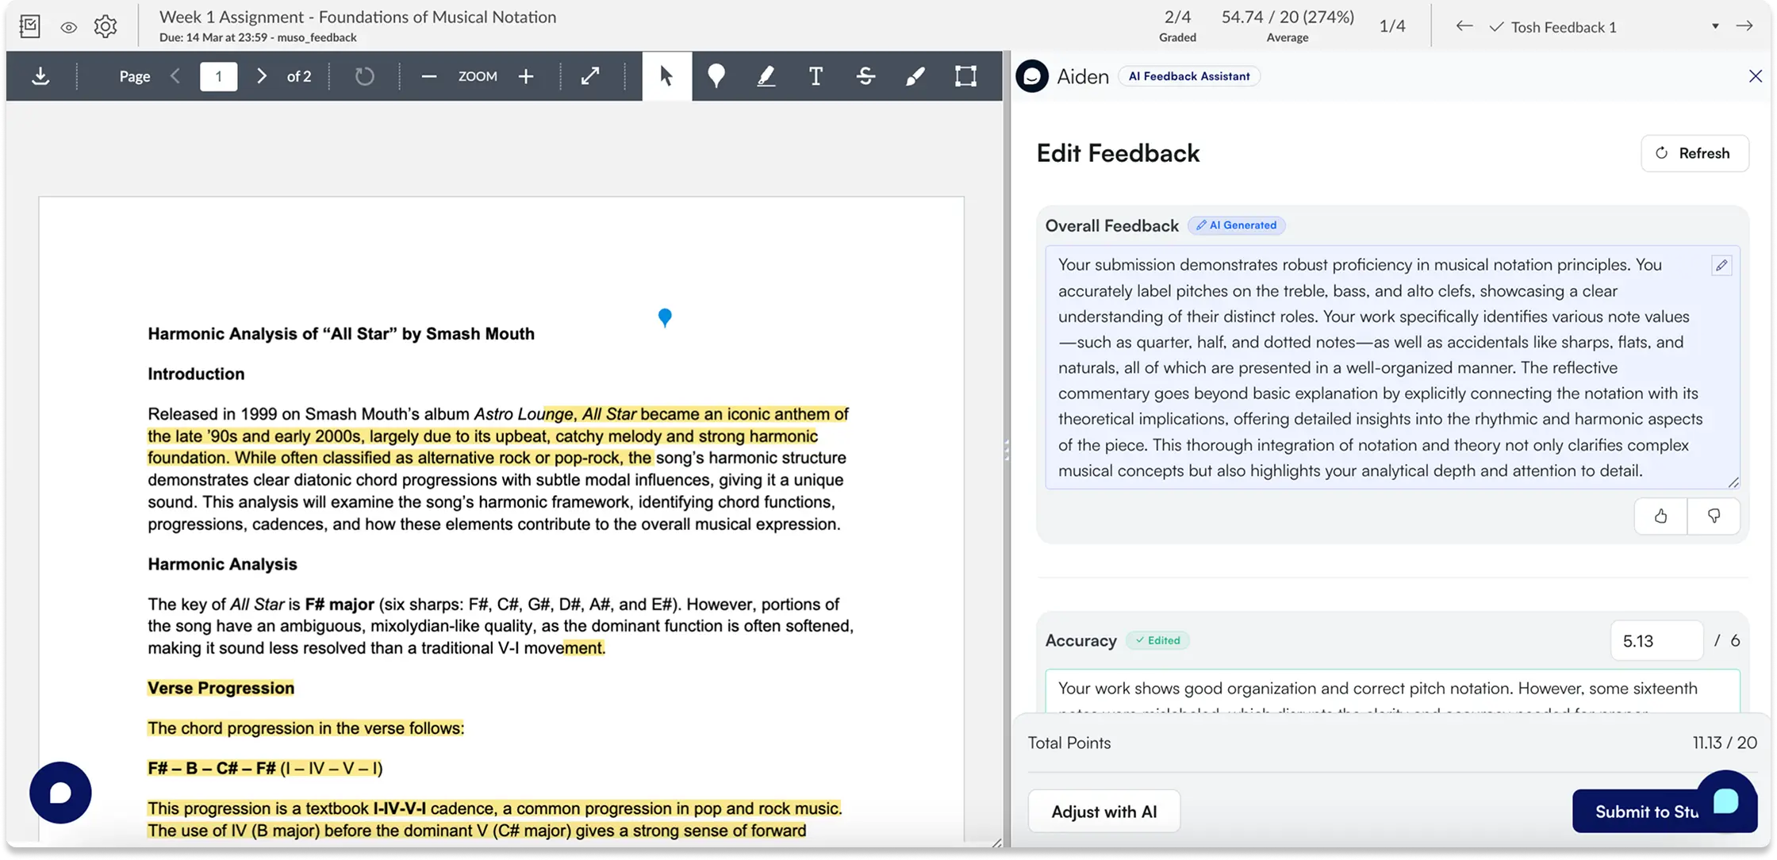The height and width of the screenshot is (860, 1777).
Task: Click the ZOOM label in toolbar
Action: click(478, 76)
